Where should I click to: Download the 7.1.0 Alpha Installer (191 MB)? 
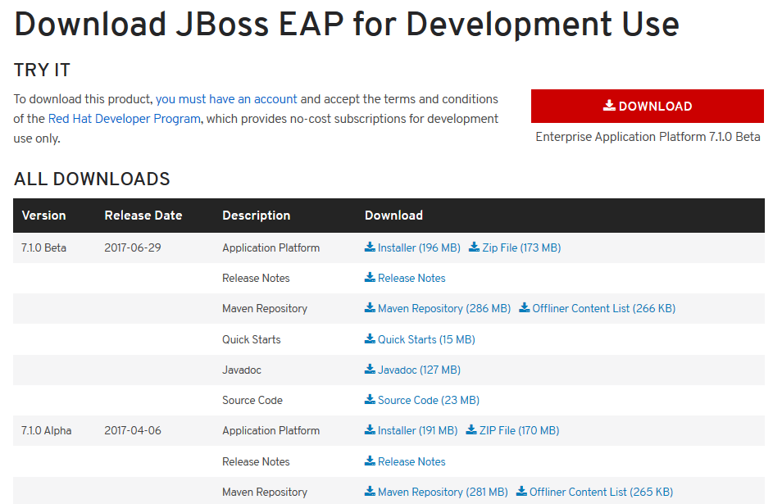click(x=412, y=430)
